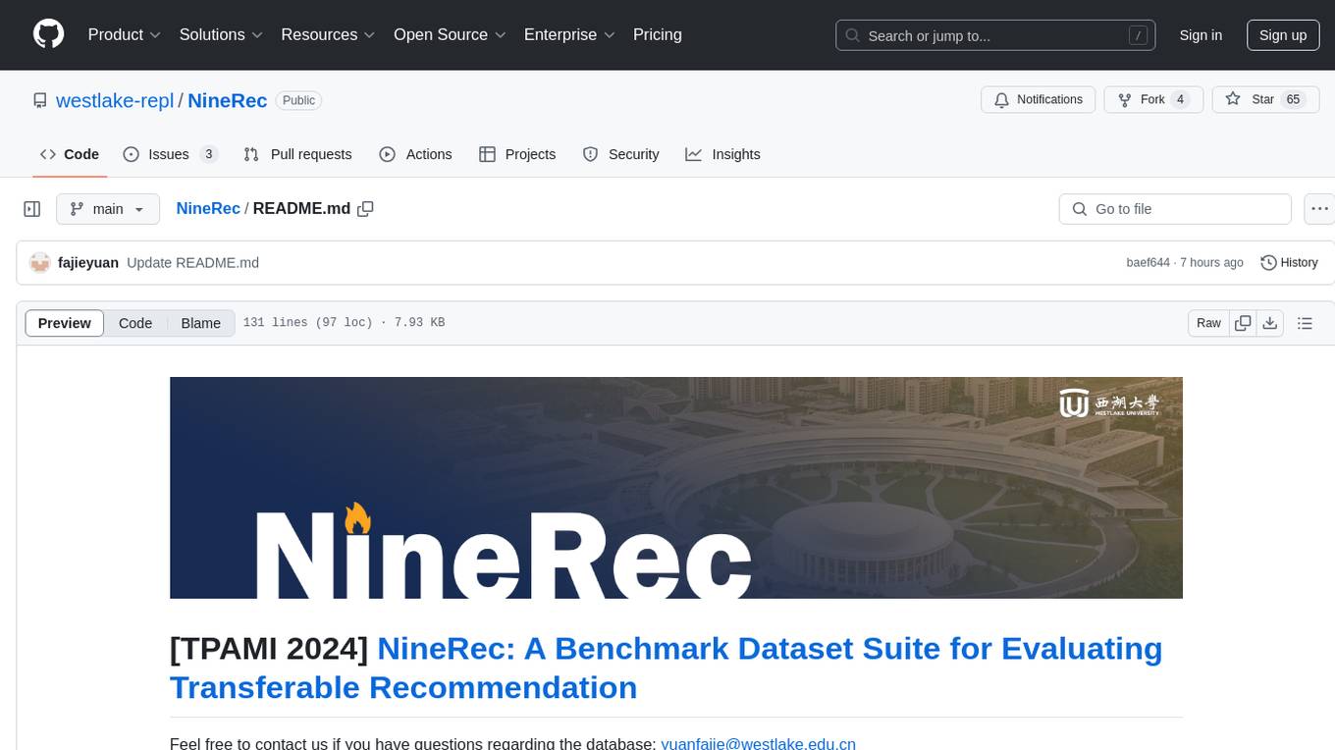Copy the raw file contents

[x=1243, y=323]
